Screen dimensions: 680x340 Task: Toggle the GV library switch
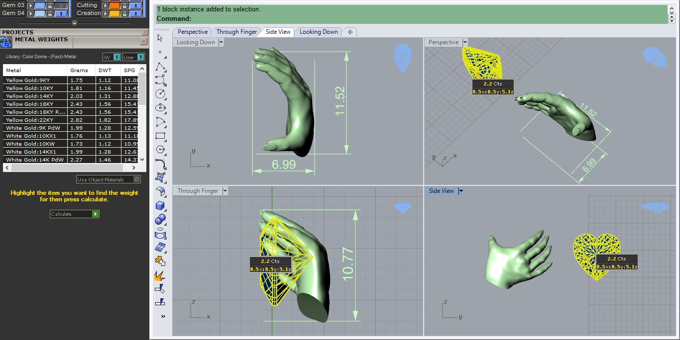(112, 57)
